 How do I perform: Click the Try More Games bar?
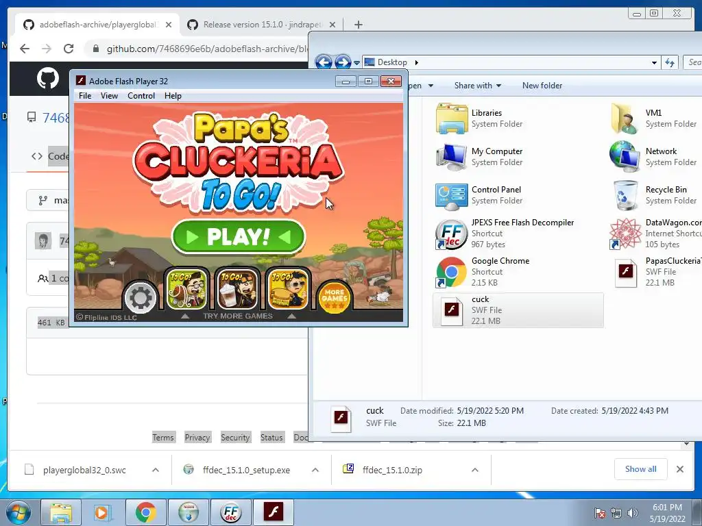[x=238, y=316]
